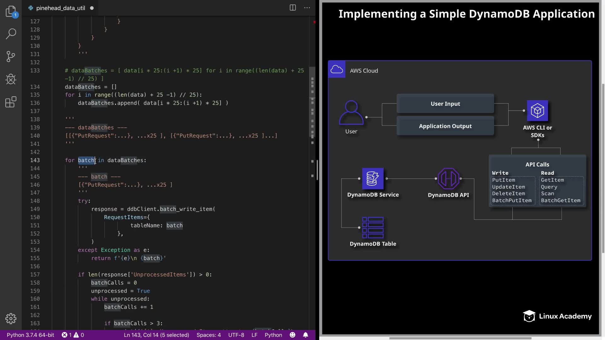Open the Debug view icon

[11, 79]
